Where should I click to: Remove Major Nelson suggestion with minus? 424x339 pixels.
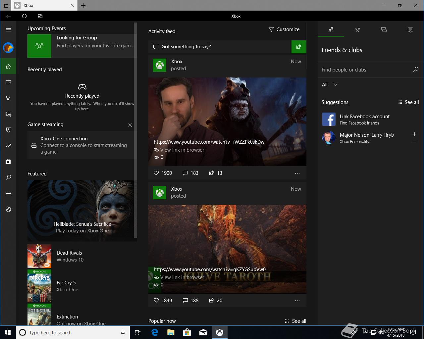click(414, 142)
